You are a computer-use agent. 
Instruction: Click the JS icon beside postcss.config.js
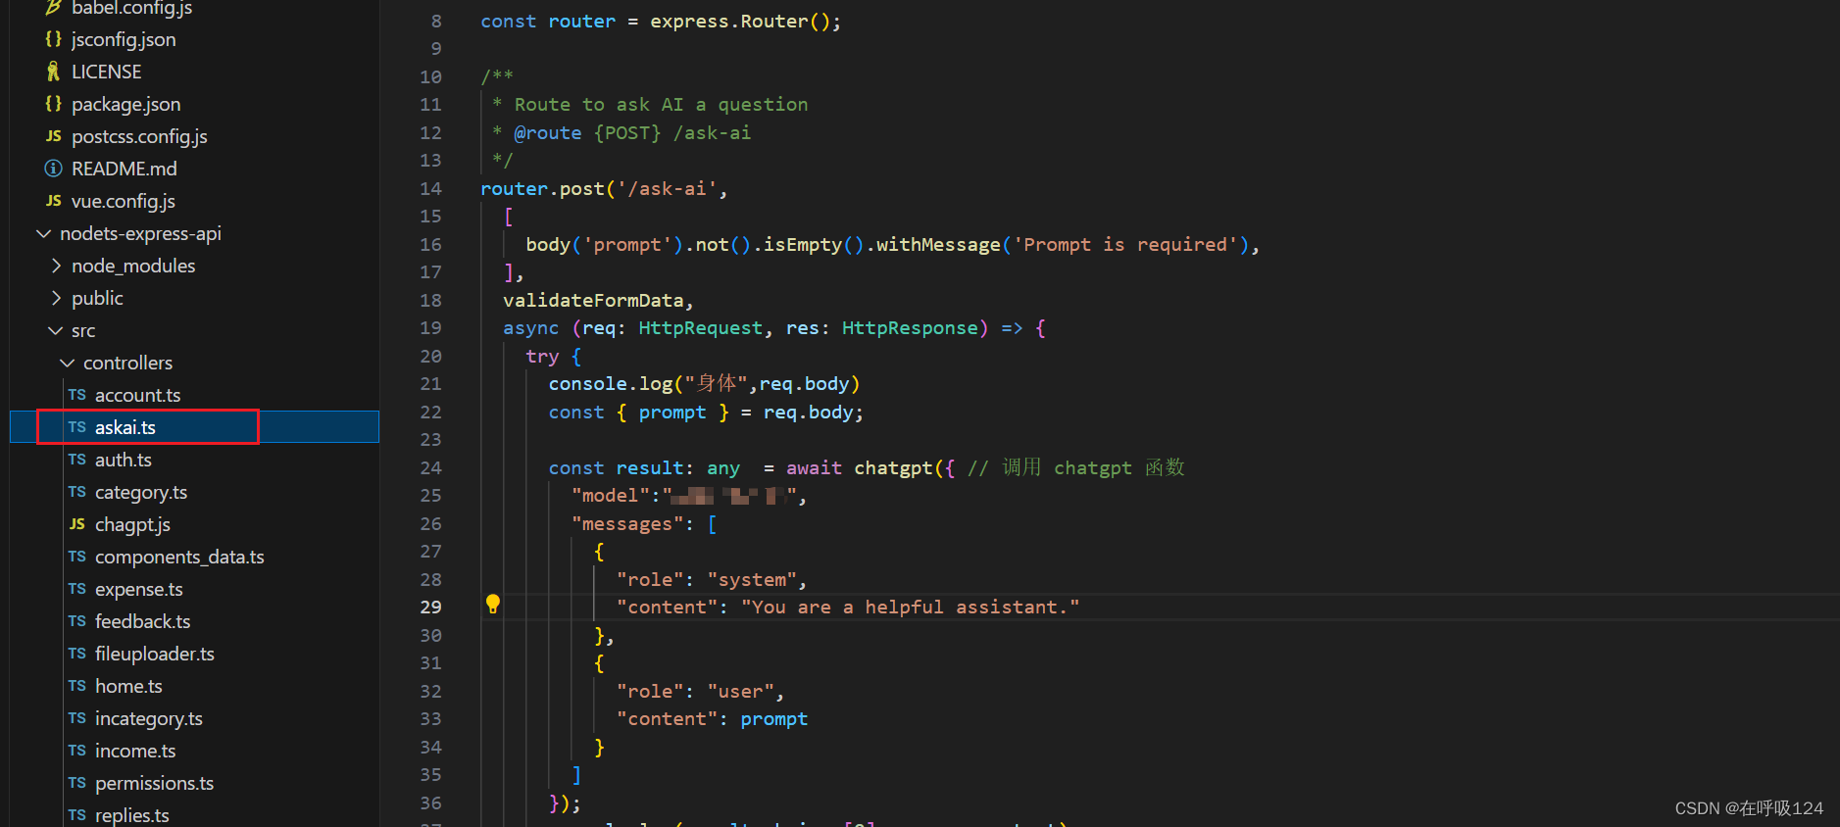[x=54, y=136]
